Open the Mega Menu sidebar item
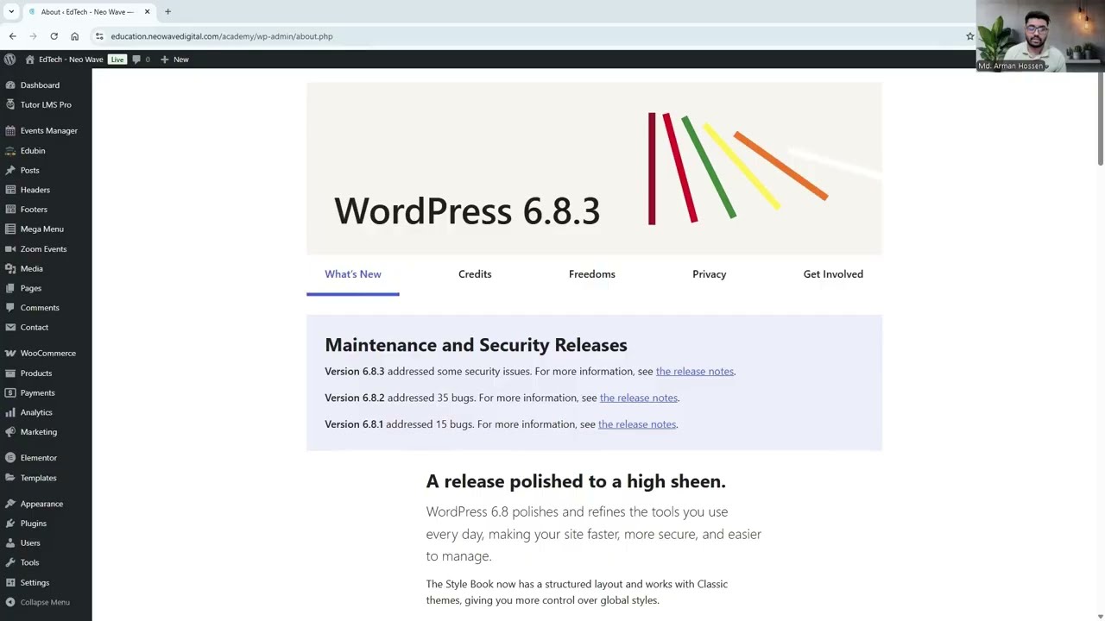Screen dimensions: 1105x621 (46, 229)
